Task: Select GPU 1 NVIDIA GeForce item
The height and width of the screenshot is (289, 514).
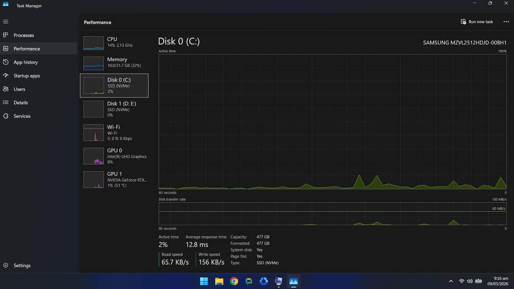Action: coord(114,179)
